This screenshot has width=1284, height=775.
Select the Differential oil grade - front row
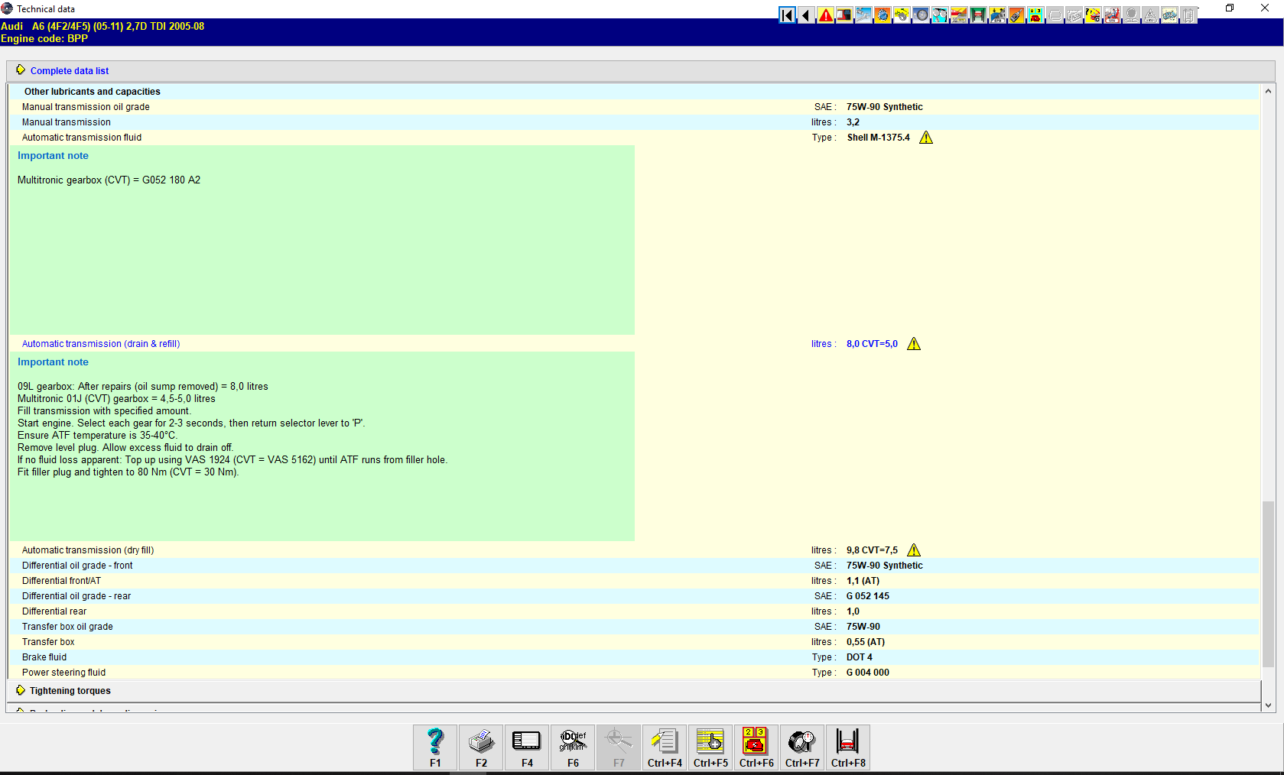[633, 566]
